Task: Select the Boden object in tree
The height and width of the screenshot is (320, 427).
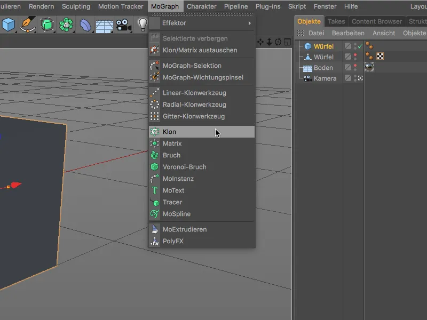Action: (323, 68)
